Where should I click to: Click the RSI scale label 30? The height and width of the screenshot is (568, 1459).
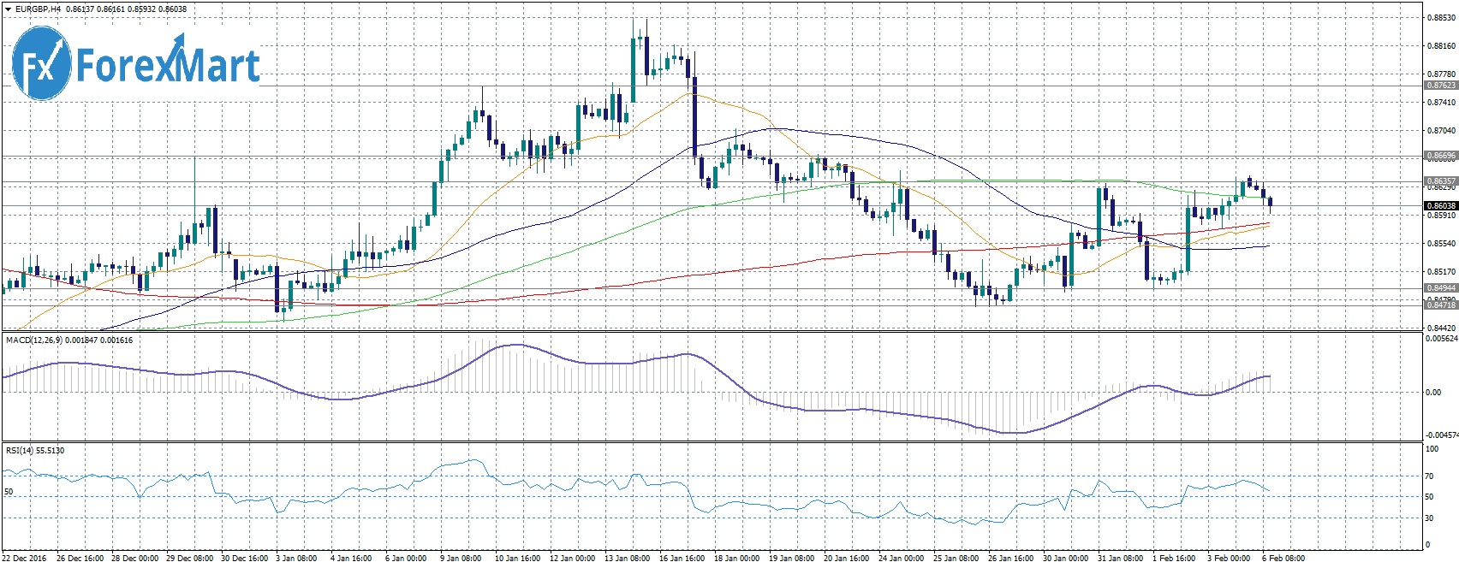click(x=1431, y=518)
